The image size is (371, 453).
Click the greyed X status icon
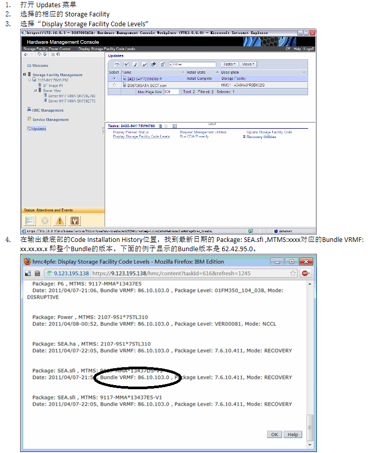click(x=45, y=221)
